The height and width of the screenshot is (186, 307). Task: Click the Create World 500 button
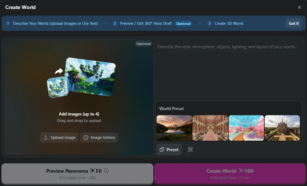click(230, 174)
